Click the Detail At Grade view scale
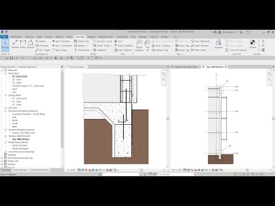 click(x=71, y=170)
